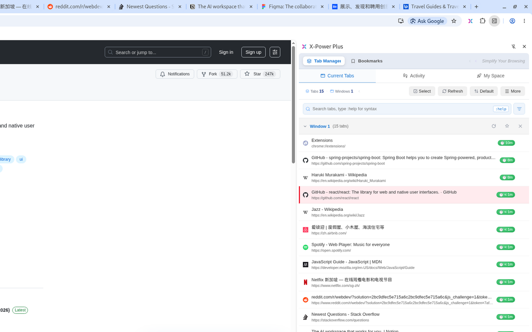Refresh the tab list

pos(452,91)
